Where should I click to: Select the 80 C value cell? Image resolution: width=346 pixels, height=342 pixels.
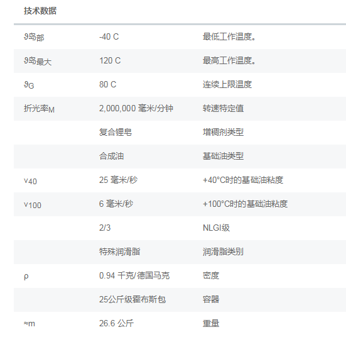tap(107, 84)
